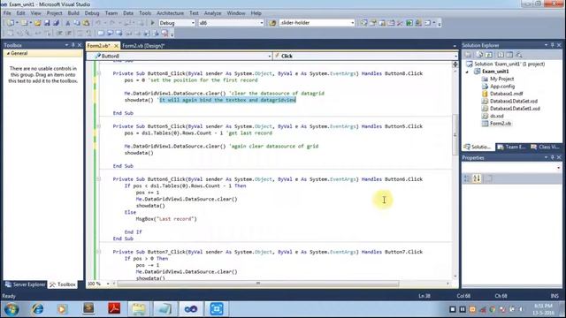Viewport: 566px width, 318px height.
Task: Toggle auto-hide pin on Properties panel
Action: tap(553, 157)
